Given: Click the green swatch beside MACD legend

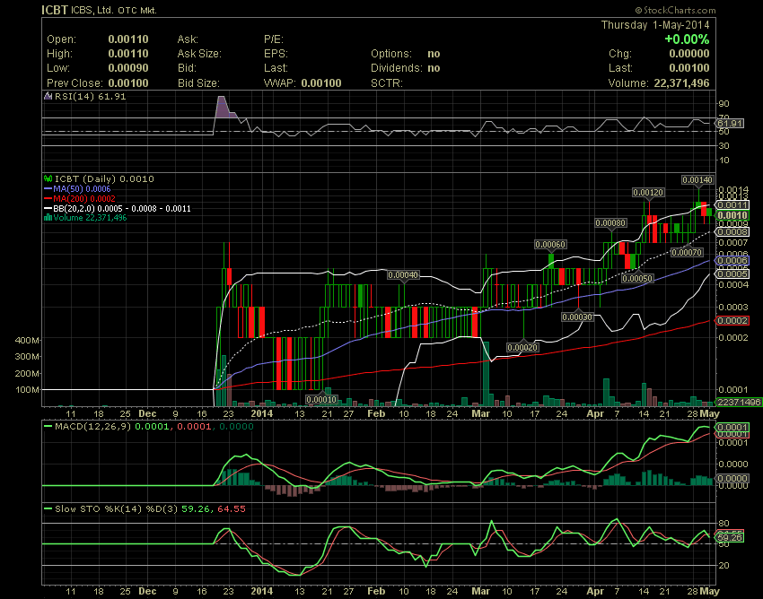Looking at the screenshot, I should 48,427.
